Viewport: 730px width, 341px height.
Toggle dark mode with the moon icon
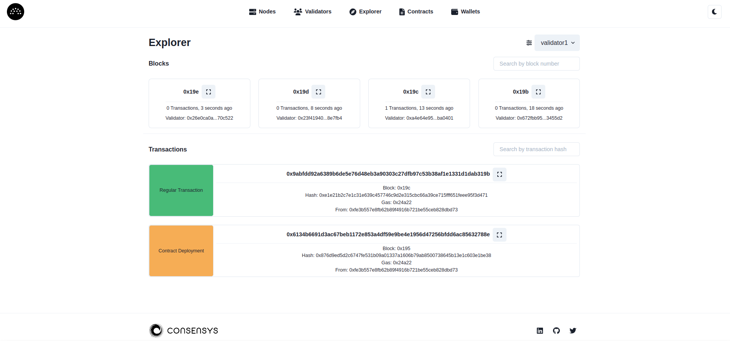tap(714, 12)
